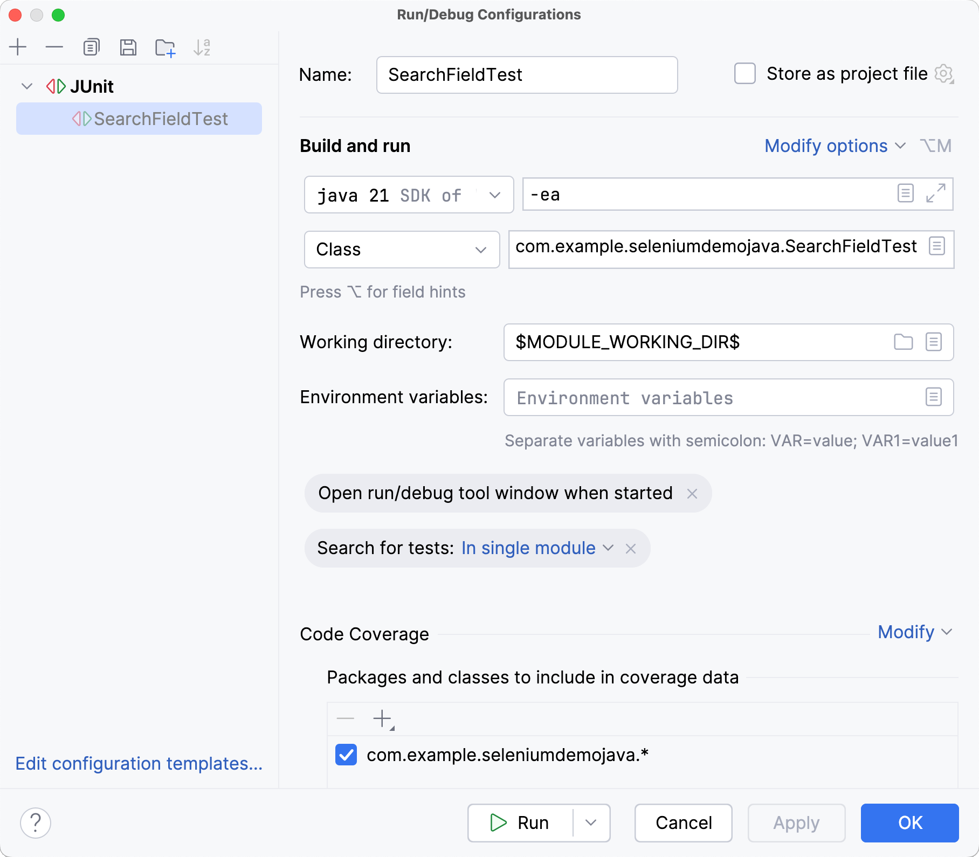Enable Store as project file
Image resolution: width=979 pixels, height=857 pixels.
pyautogui.click(x=744, y=74)
